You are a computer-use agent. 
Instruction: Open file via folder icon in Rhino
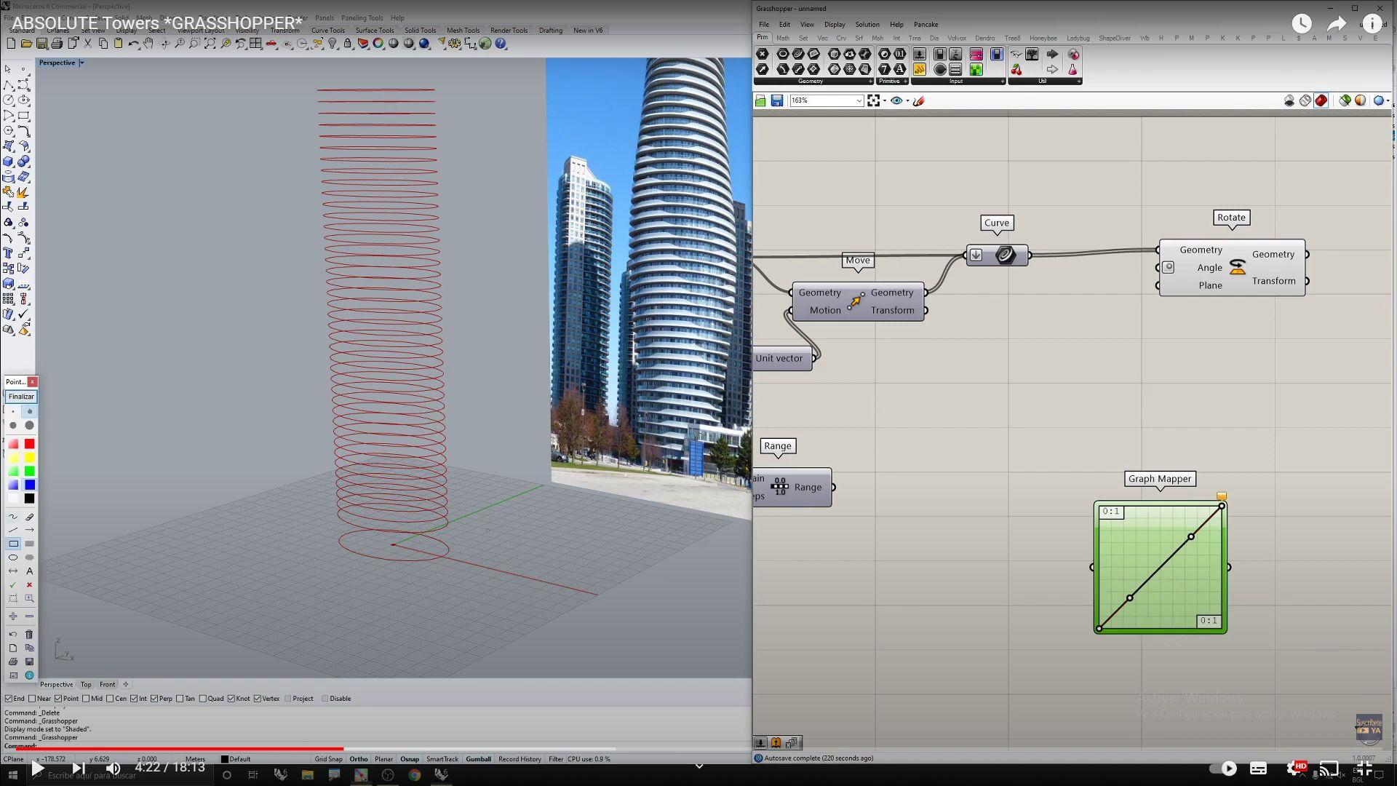(26, 44)
